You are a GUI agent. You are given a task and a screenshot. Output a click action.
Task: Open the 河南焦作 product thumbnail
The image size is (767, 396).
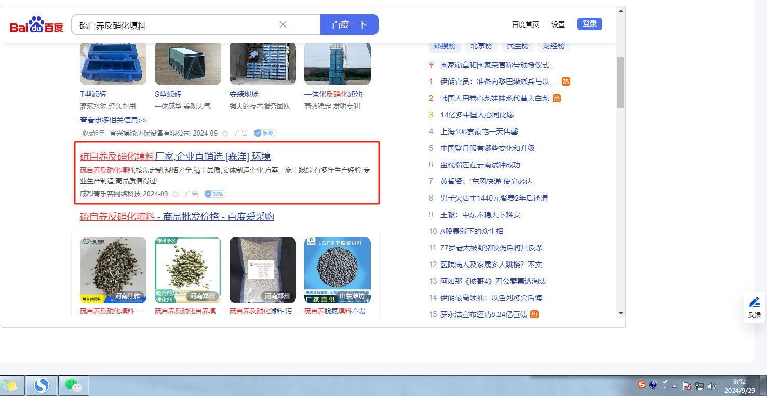(x=113, y=270)
